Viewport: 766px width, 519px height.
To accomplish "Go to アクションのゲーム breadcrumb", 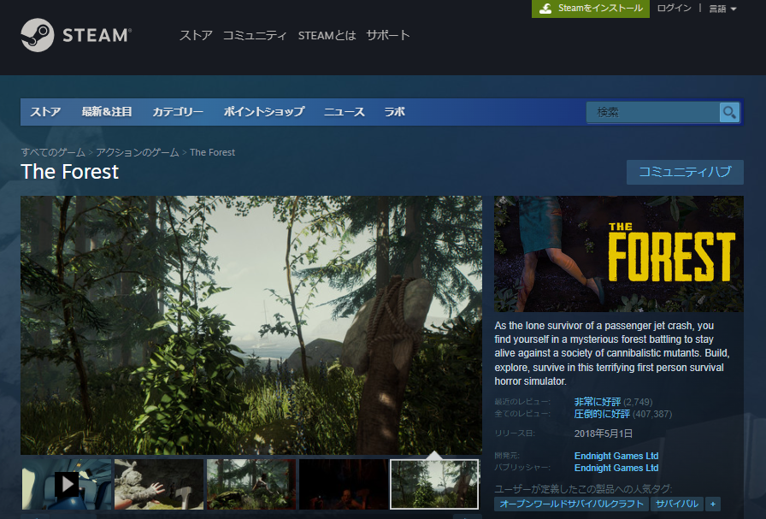I will point(137,152).
